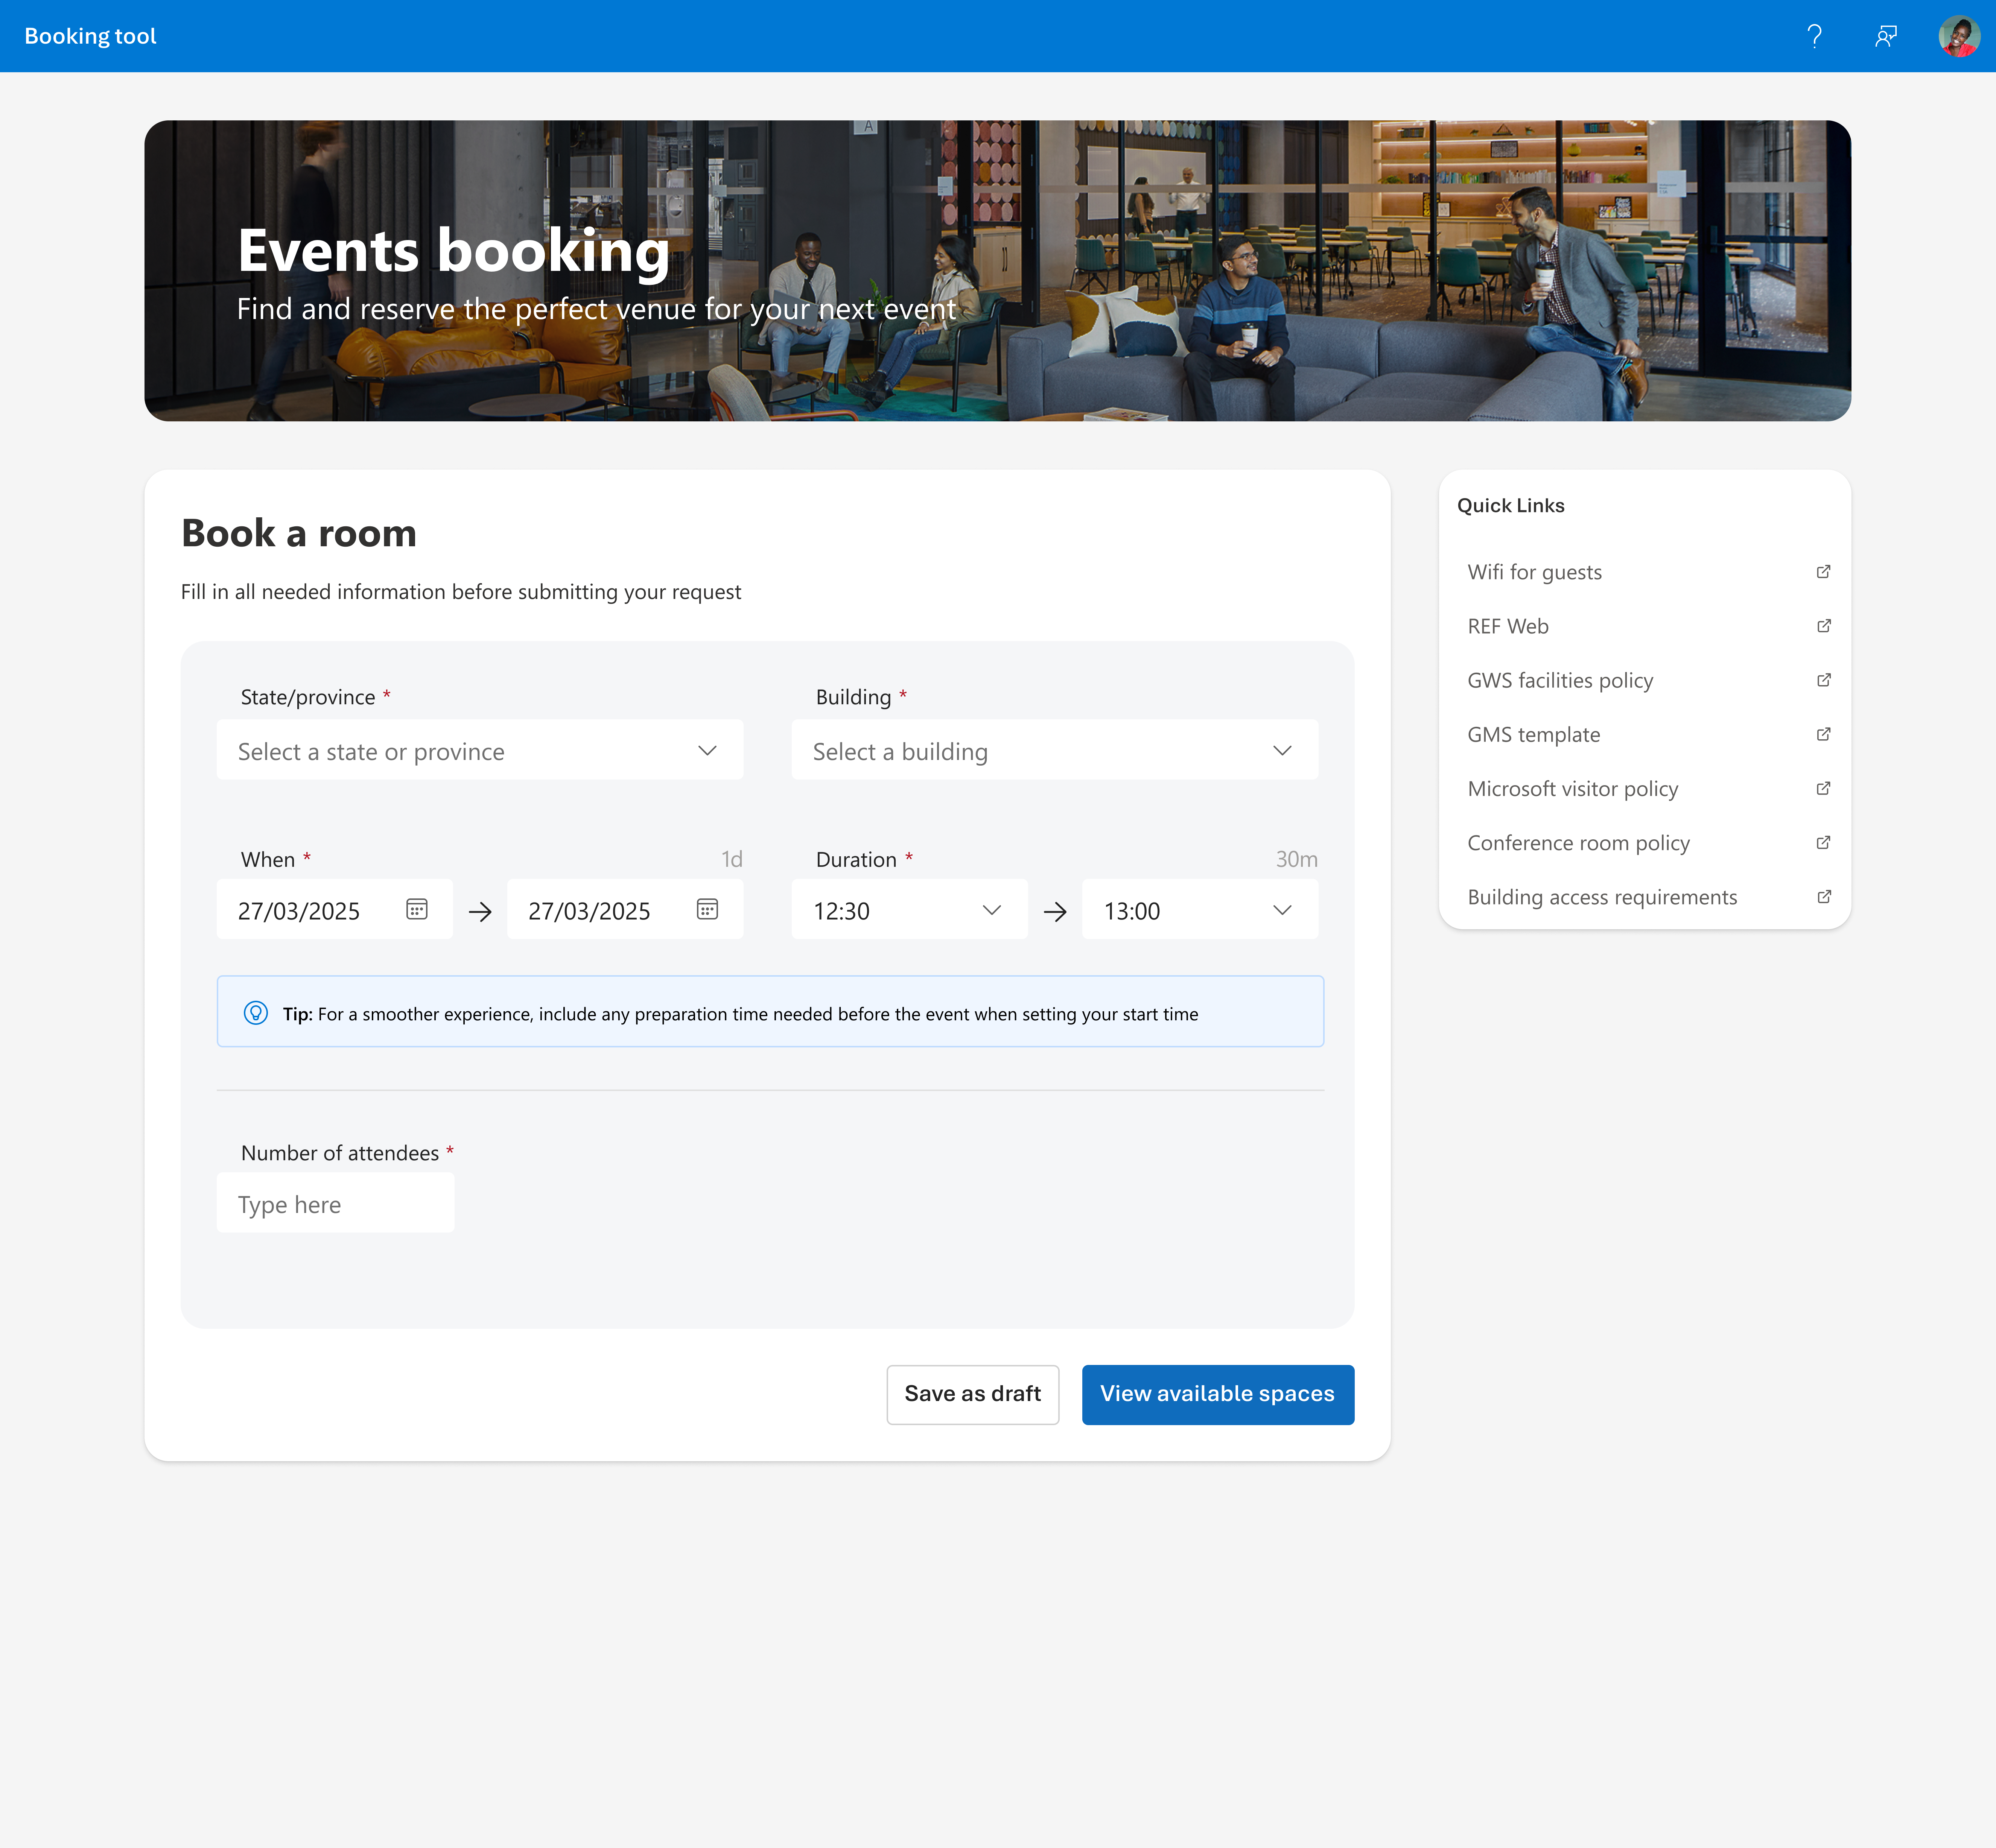The width and height of the screenshot is (1996, 1848).
Task: Click the Booking tool header title
Action: (90, 36)
